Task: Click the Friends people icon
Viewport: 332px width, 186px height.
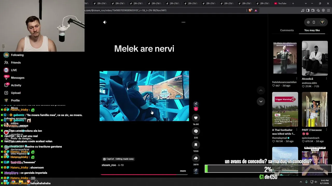Action: point(6,63)
